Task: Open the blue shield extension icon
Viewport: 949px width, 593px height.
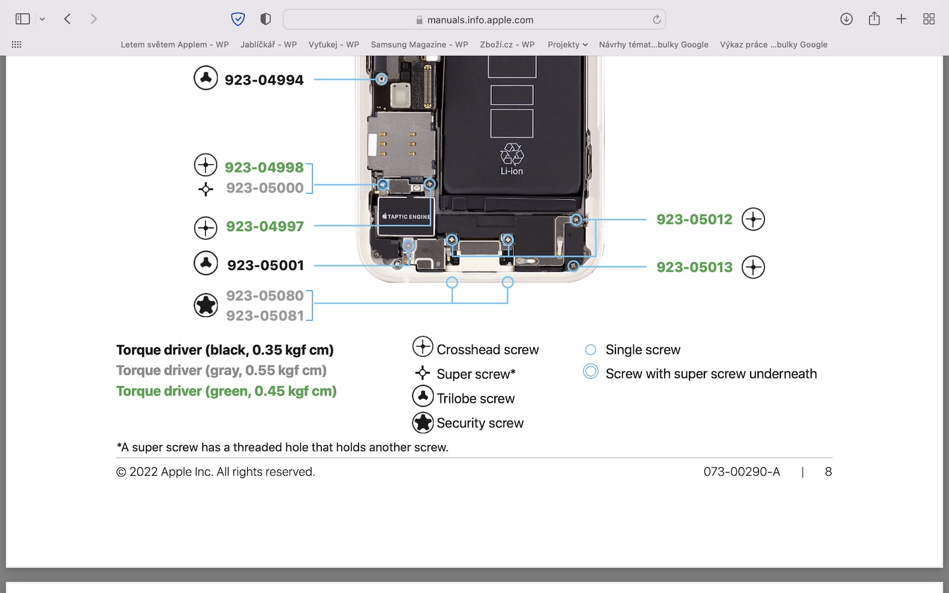Action: pyautogui.click(x=238, y=19)
